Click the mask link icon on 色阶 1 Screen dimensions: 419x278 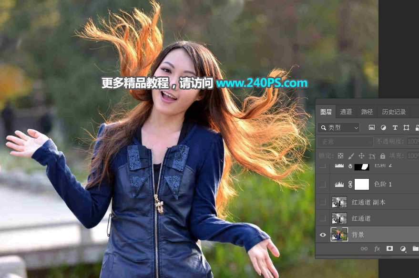click(x=350, y=184)
